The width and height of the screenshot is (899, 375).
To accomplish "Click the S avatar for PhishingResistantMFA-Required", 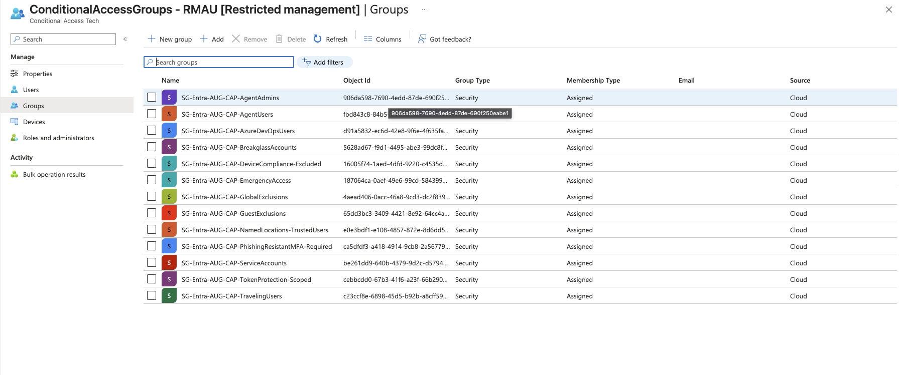I will [169, 246].
